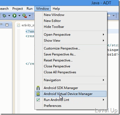Viewport: 120px width, 115px height.
Task: Toggle the Run Android Lint checkmark icon
Action: pos(38,100)
